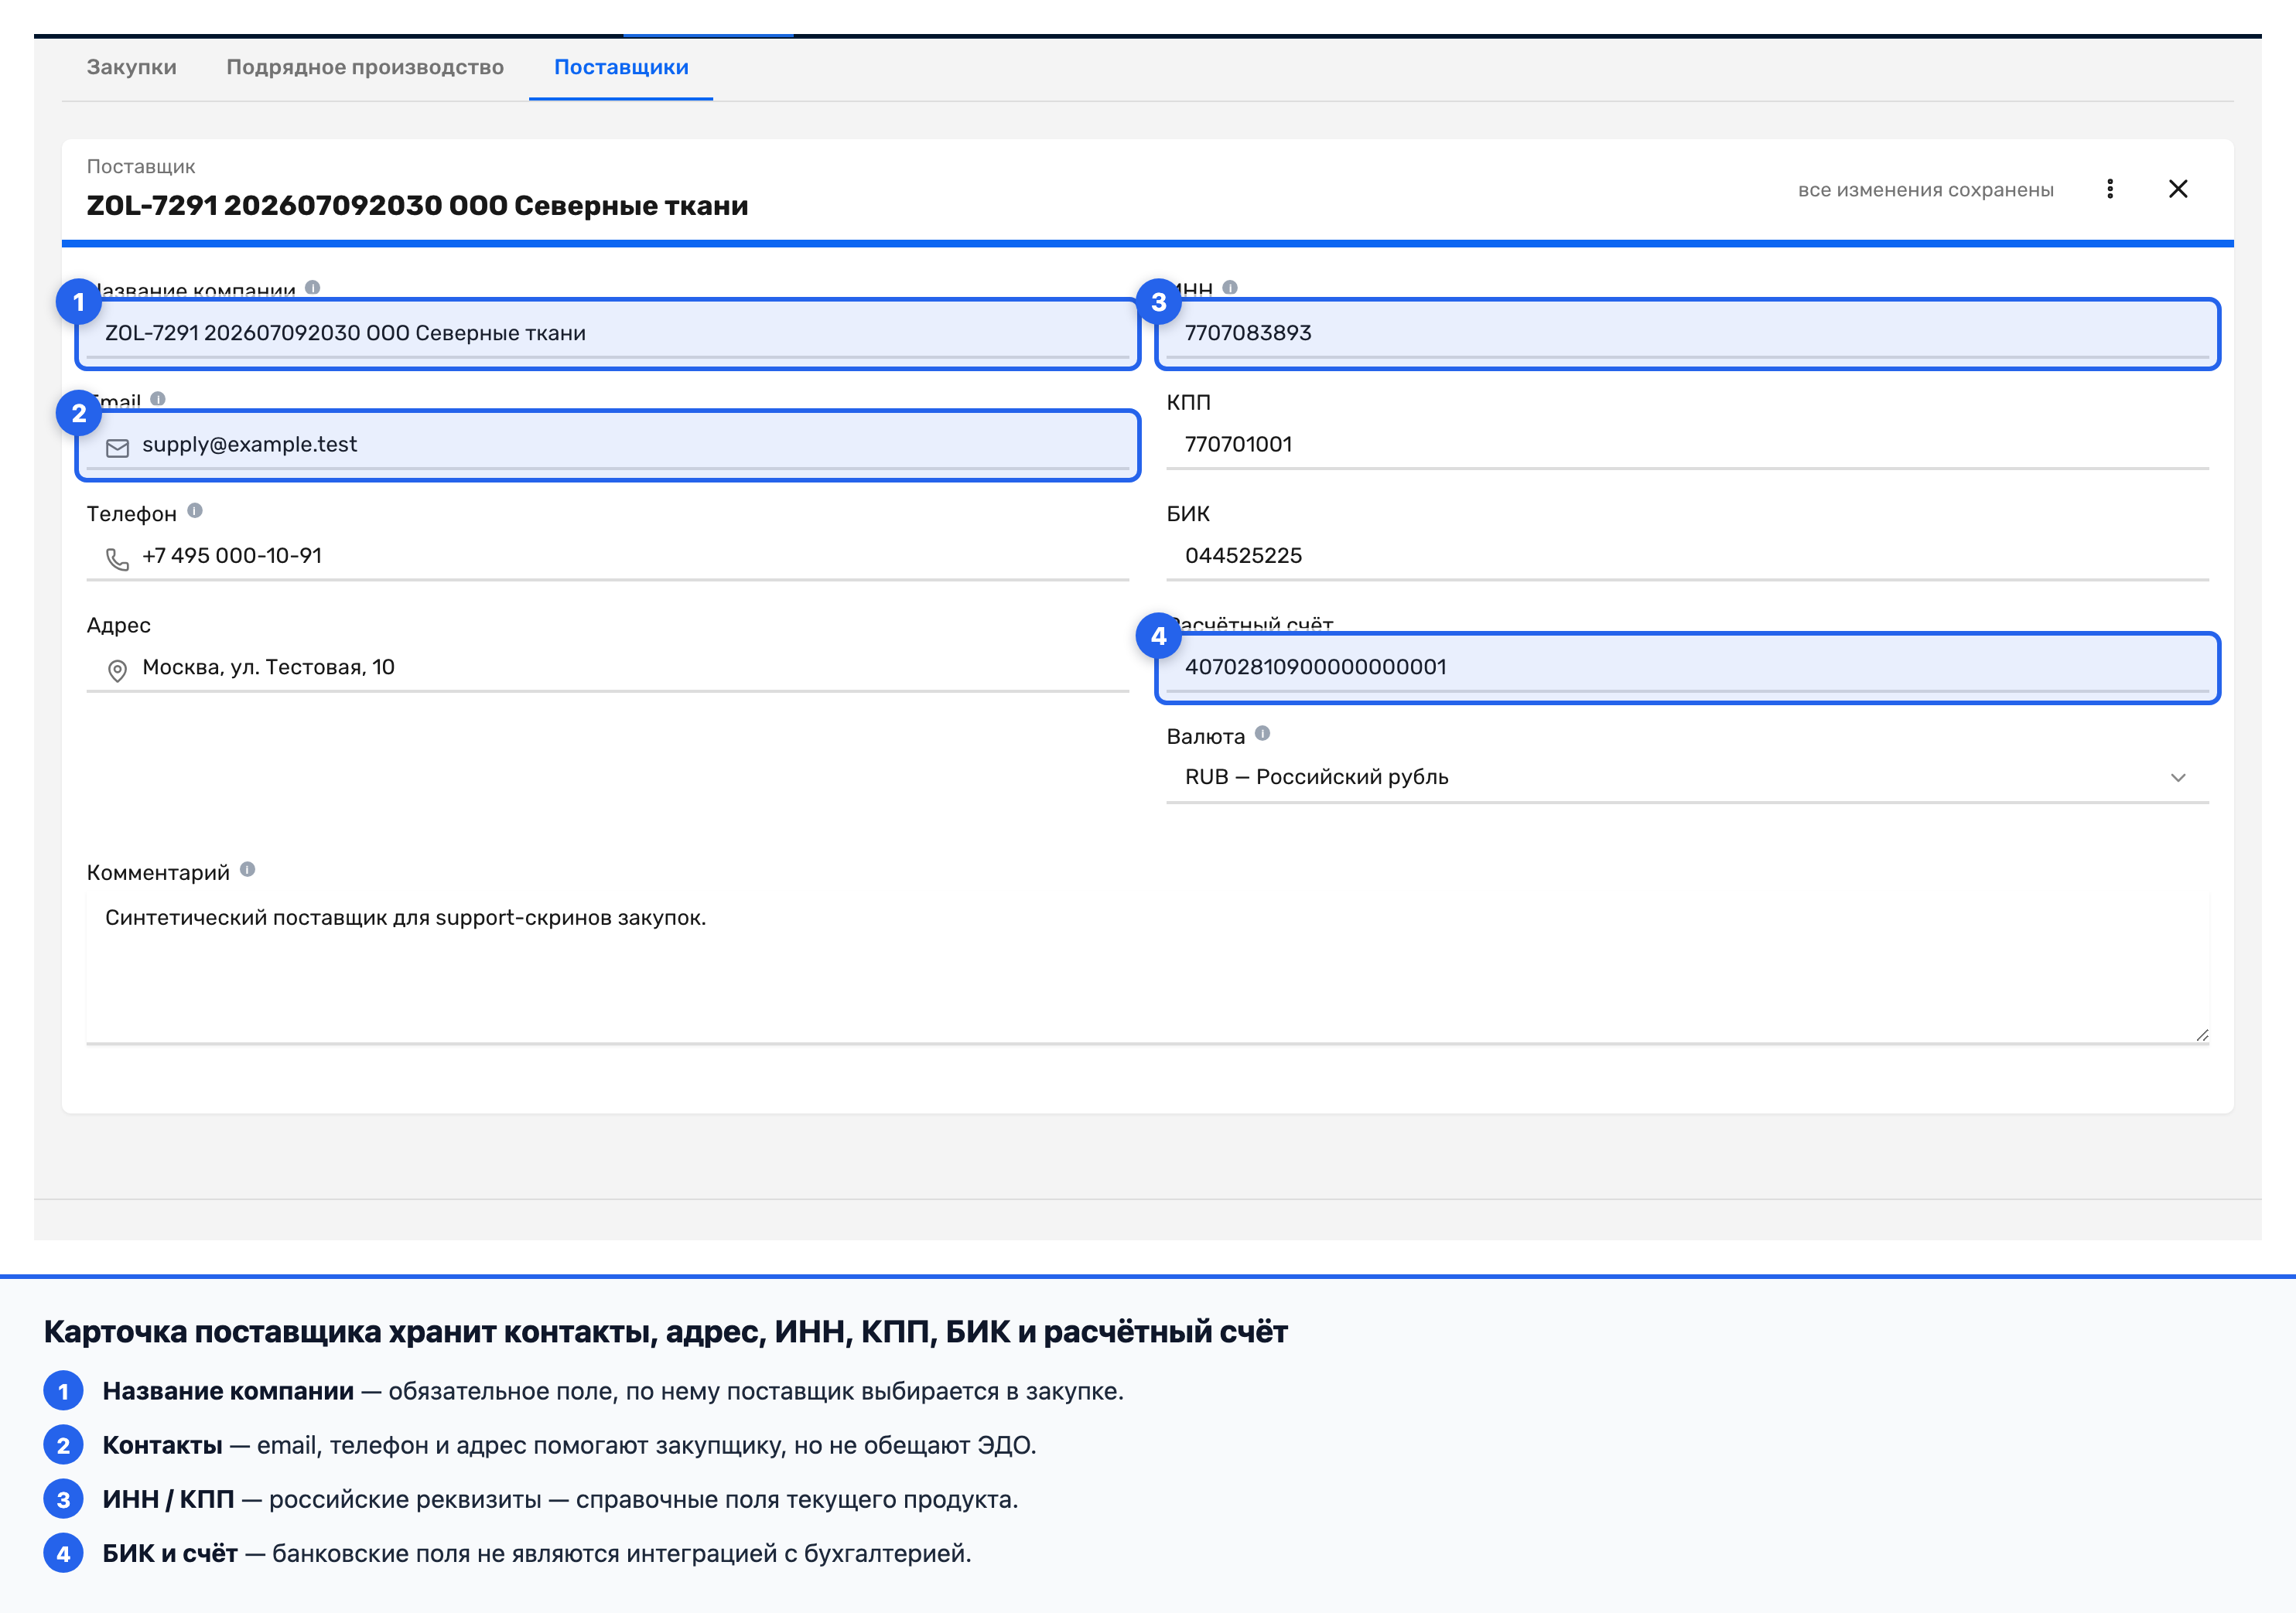The height and width of the screenshot is (1613, 2296).
Task: Click the phone handset icon in Телефон field
Action: [118, 558]
